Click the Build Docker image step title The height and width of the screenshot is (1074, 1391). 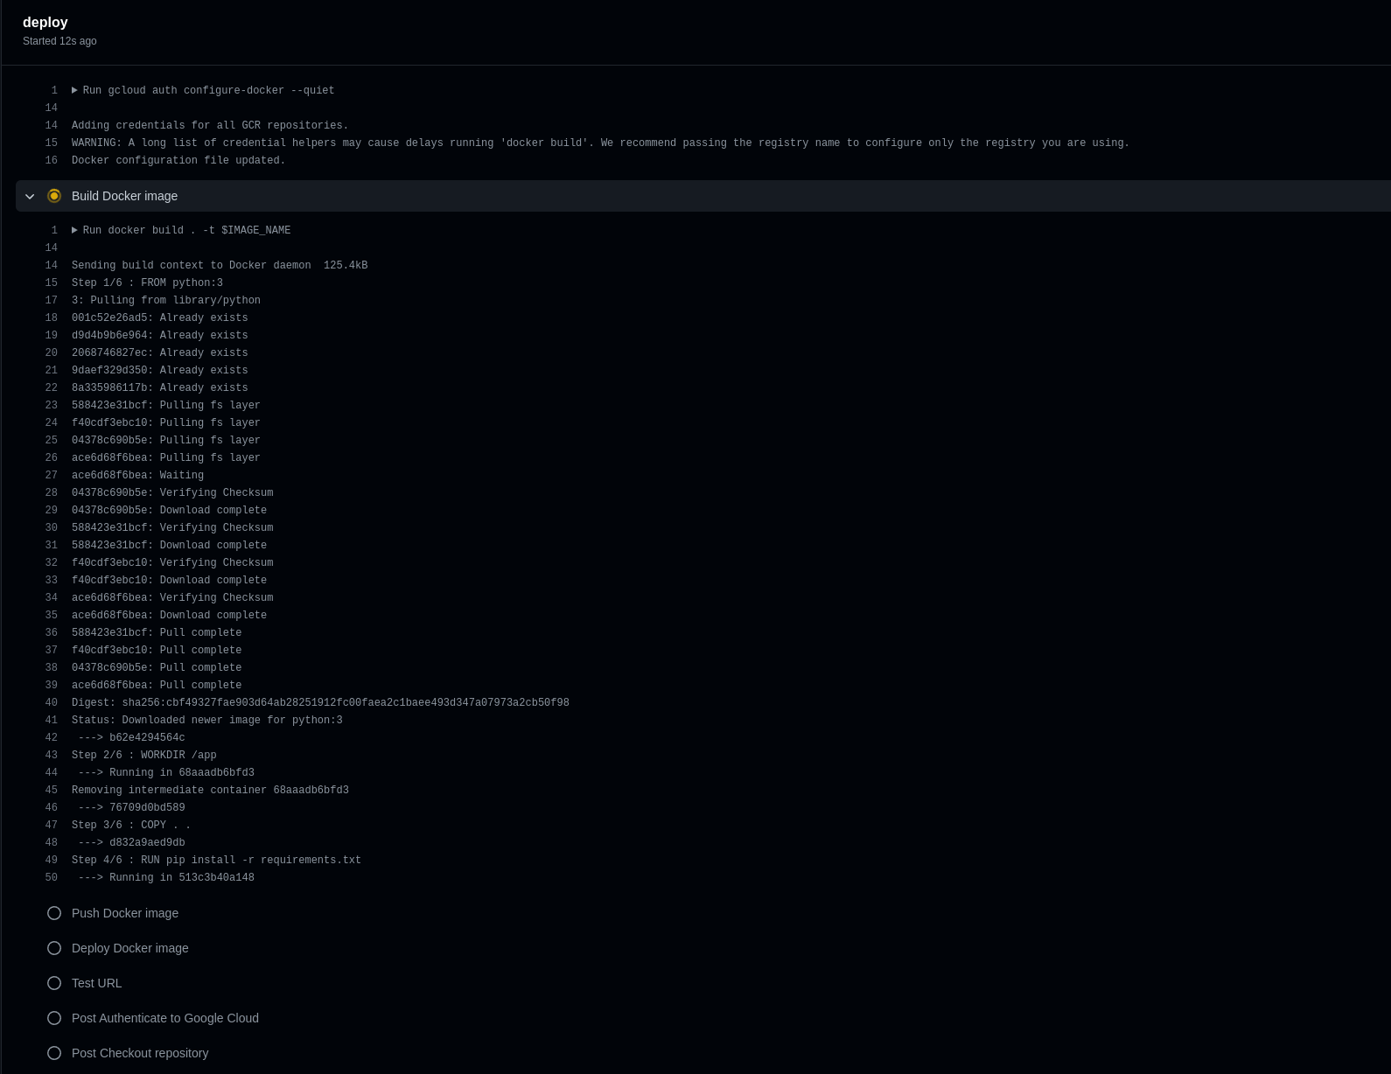(x=124, y=196)
